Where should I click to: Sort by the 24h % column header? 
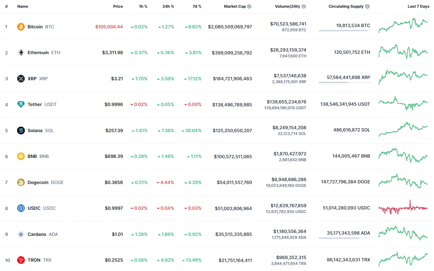tap(168, 6)
